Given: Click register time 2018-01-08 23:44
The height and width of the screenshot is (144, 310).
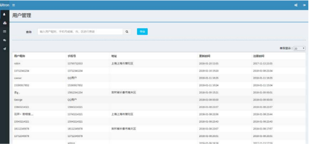Looking at the screenshot, I should (x=263, y=114).
